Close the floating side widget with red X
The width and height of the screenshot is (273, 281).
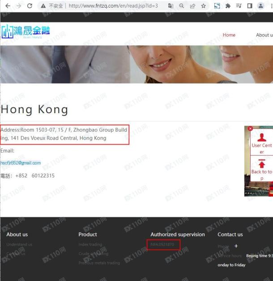tap(250, 128)
